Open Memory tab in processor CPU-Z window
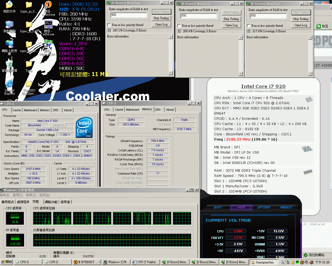This screenshot has width=332, height=266. (45, 110)
